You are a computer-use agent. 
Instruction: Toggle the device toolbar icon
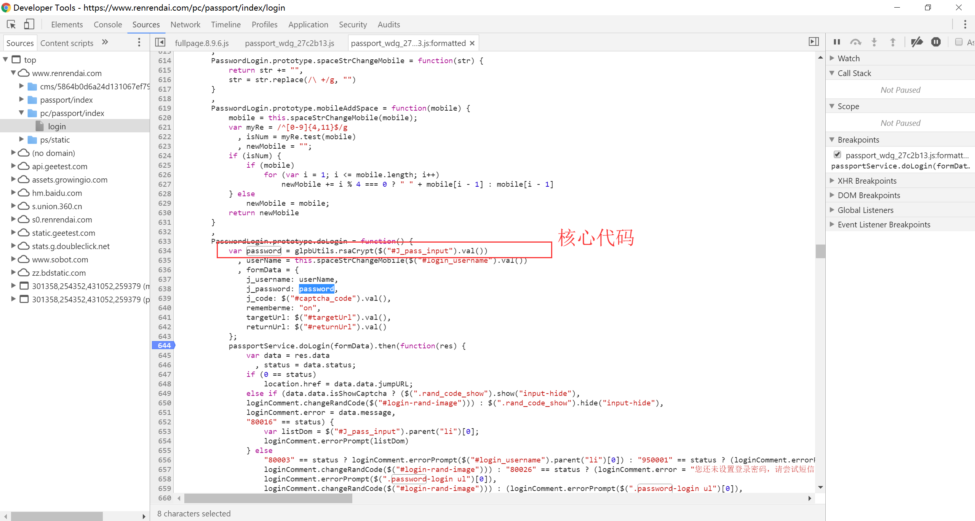coord(29,25)
